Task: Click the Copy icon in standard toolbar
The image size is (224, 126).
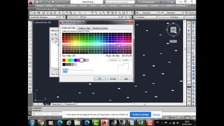Action: pos(63,13)
